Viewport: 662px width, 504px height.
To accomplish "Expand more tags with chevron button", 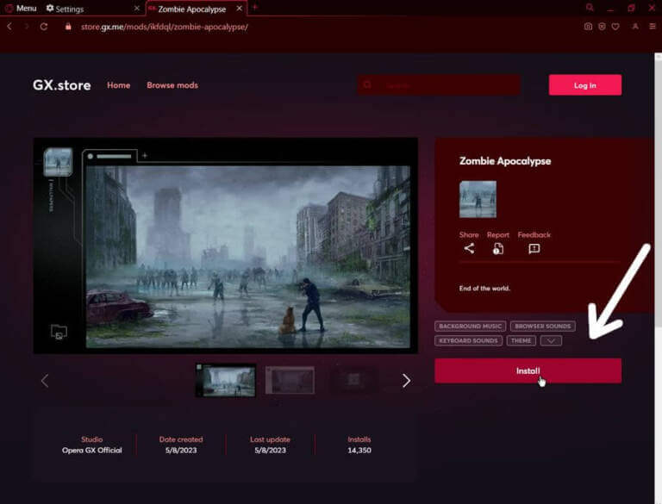I will [x=551, y=340].
